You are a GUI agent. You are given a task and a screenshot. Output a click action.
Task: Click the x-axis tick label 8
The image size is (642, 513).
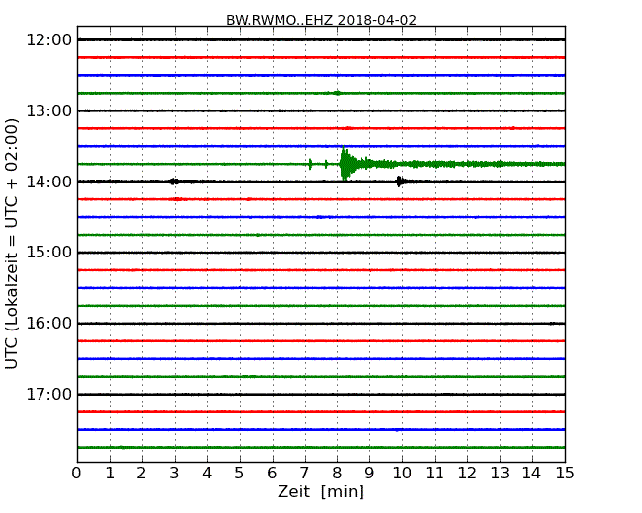tap(337, 474)
